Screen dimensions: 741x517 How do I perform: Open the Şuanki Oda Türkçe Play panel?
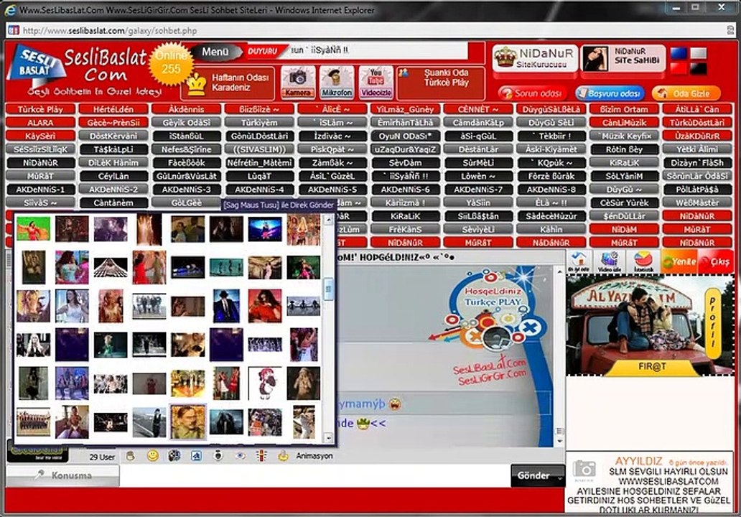pyautogui.click(x=442, y=83)
